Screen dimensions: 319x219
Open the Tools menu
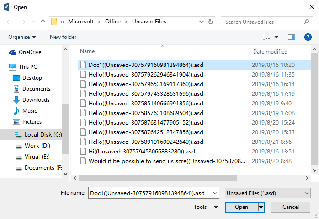[206, 207]
